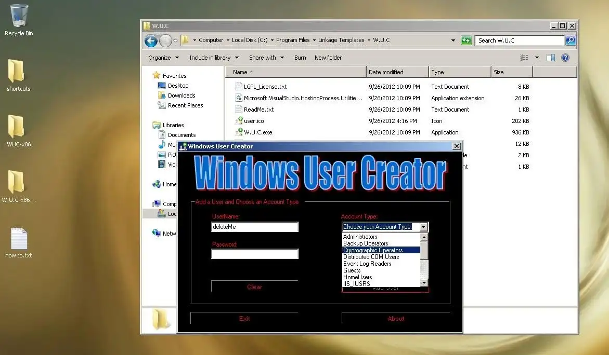Image resolution: width=609 pixels, height=355 pixels.
Task: Click account list scrollbar up arrow
Action: pyautogui.click(x=424, y=237)
